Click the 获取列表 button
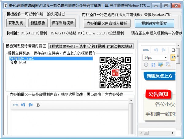This screenshot has height=139, width=184. [x=16, y=23]
